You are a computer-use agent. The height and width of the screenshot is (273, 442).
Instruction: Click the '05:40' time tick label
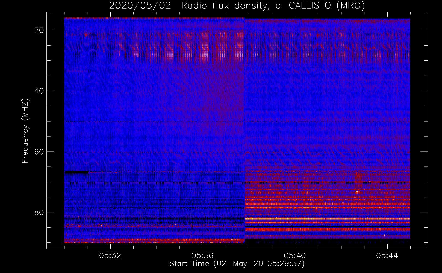295,256
